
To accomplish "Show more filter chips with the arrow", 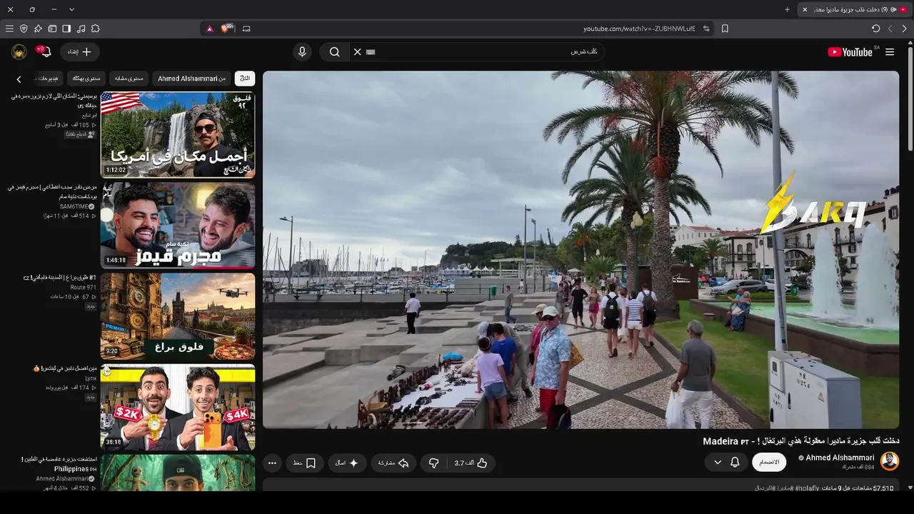I will click(x=19, y=79).
